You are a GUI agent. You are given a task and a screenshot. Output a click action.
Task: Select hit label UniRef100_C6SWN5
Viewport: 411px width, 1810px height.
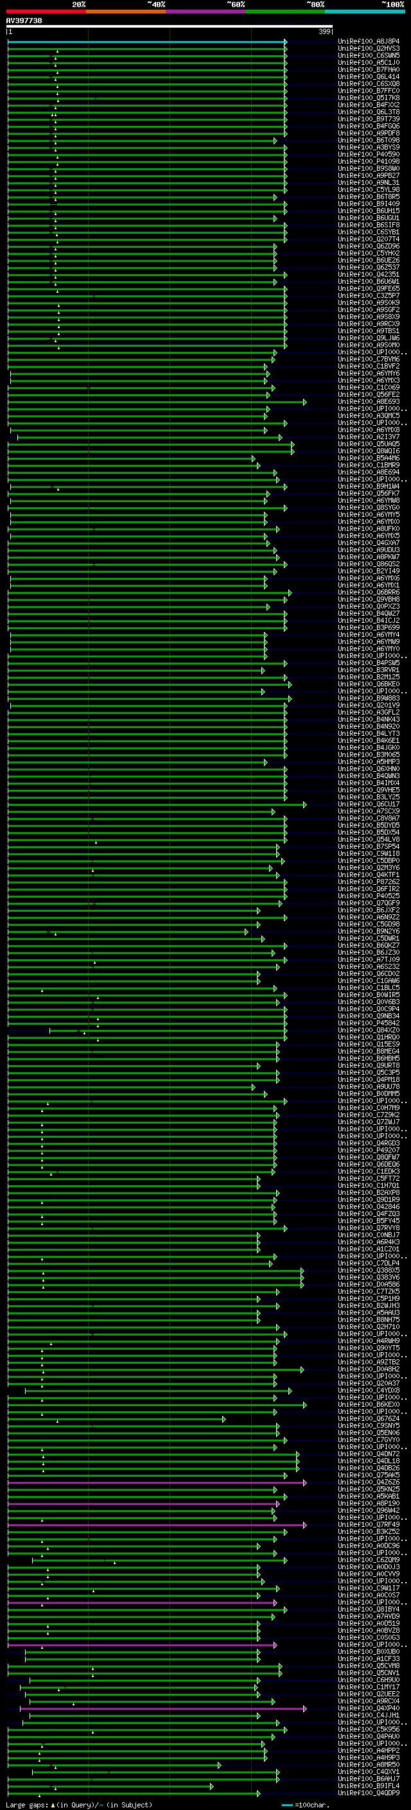(x=369, y=57)
